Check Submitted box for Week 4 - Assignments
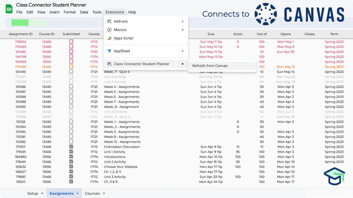This screenshot has height=198, width=353. pos(71,86)
